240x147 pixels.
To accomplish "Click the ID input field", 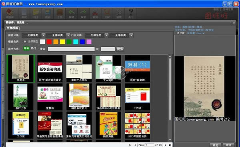I will [x=108, y=49].
